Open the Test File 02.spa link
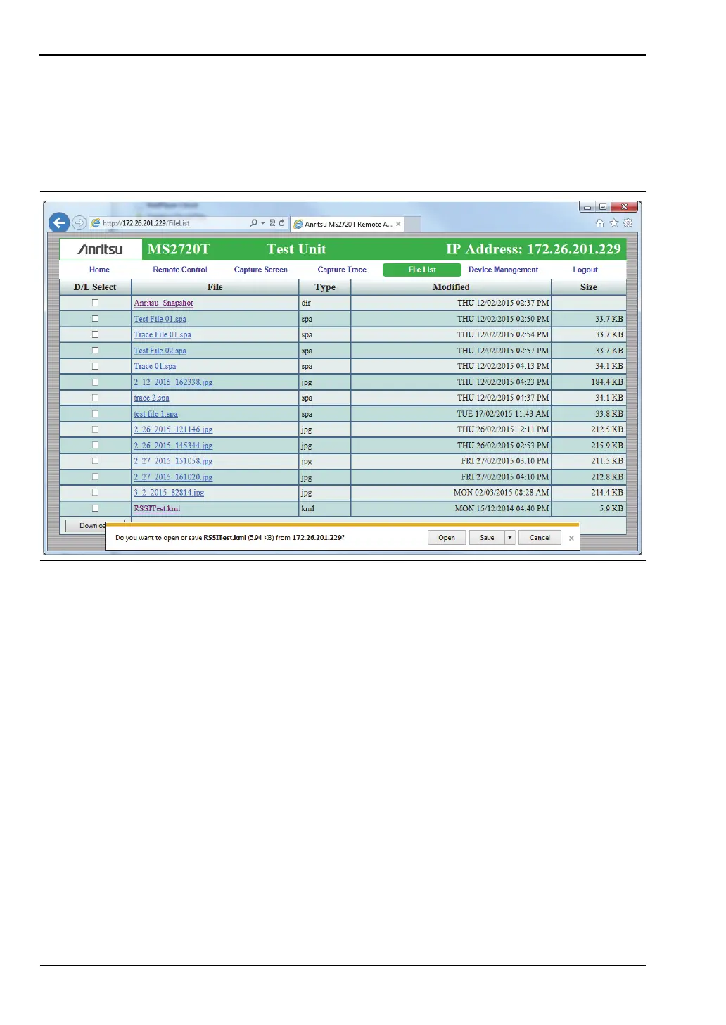This screenshot has width=726, height=1025. click(160, 351)
